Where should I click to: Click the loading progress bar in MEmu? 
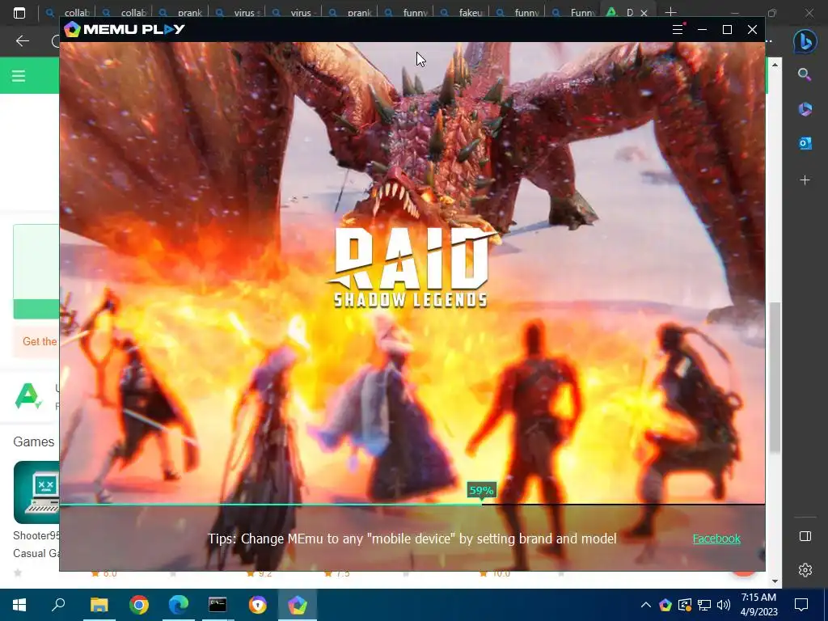point(412,505)
